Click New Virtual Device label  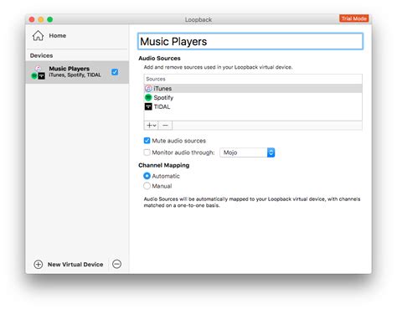[x=75, y=264]
